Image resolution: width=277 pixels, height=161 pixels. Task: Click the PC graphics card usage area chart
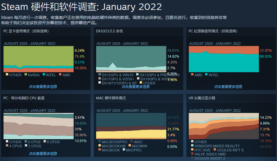[39, 59]
